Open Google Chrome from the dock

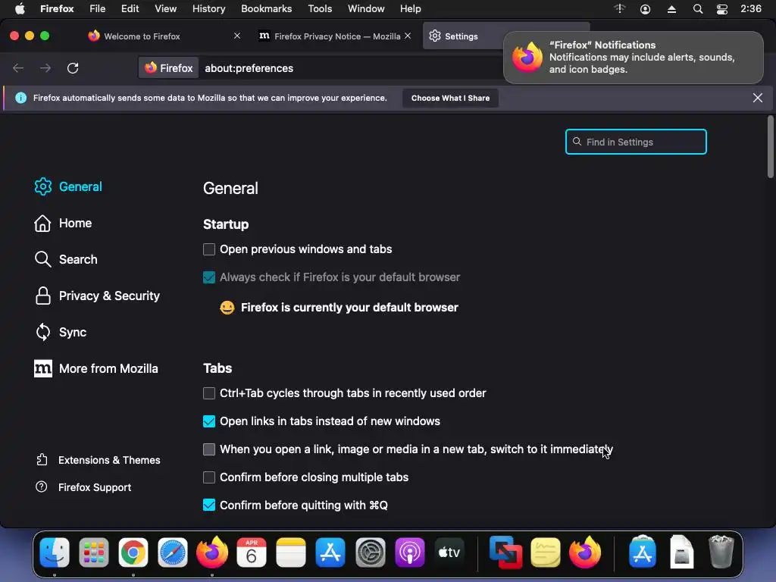coord(133,552)
